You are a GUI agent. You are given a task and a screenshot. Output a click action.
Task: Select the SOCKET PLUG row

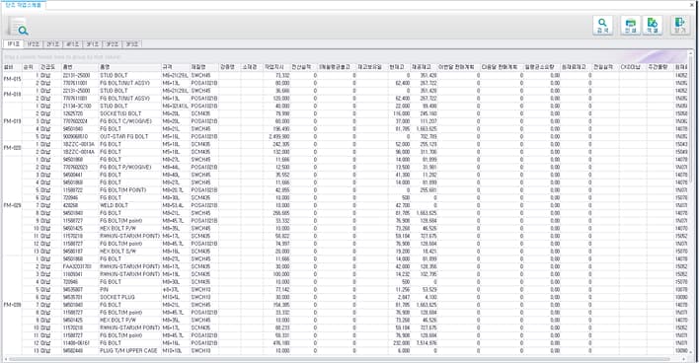tap(346, 297)
